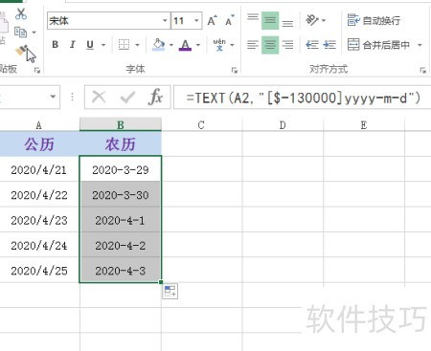Viewport: 431px width, 351px height.
Task: Expand the fill color dropdown arrow
Action: point(171,45)
